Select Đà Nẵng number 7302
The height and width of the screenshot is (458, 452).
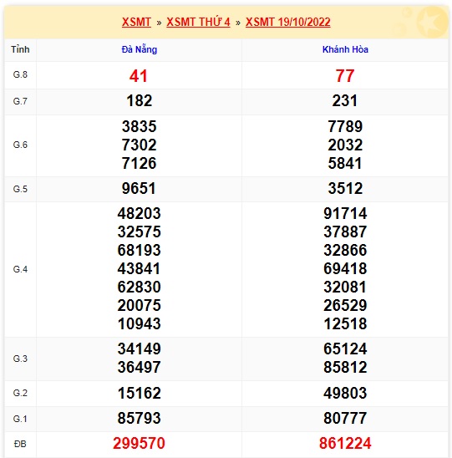coord(140,145)
